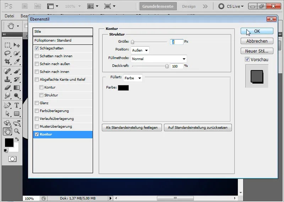Enable Musterüberlagerung checkbox

click(x=37, y=127)
